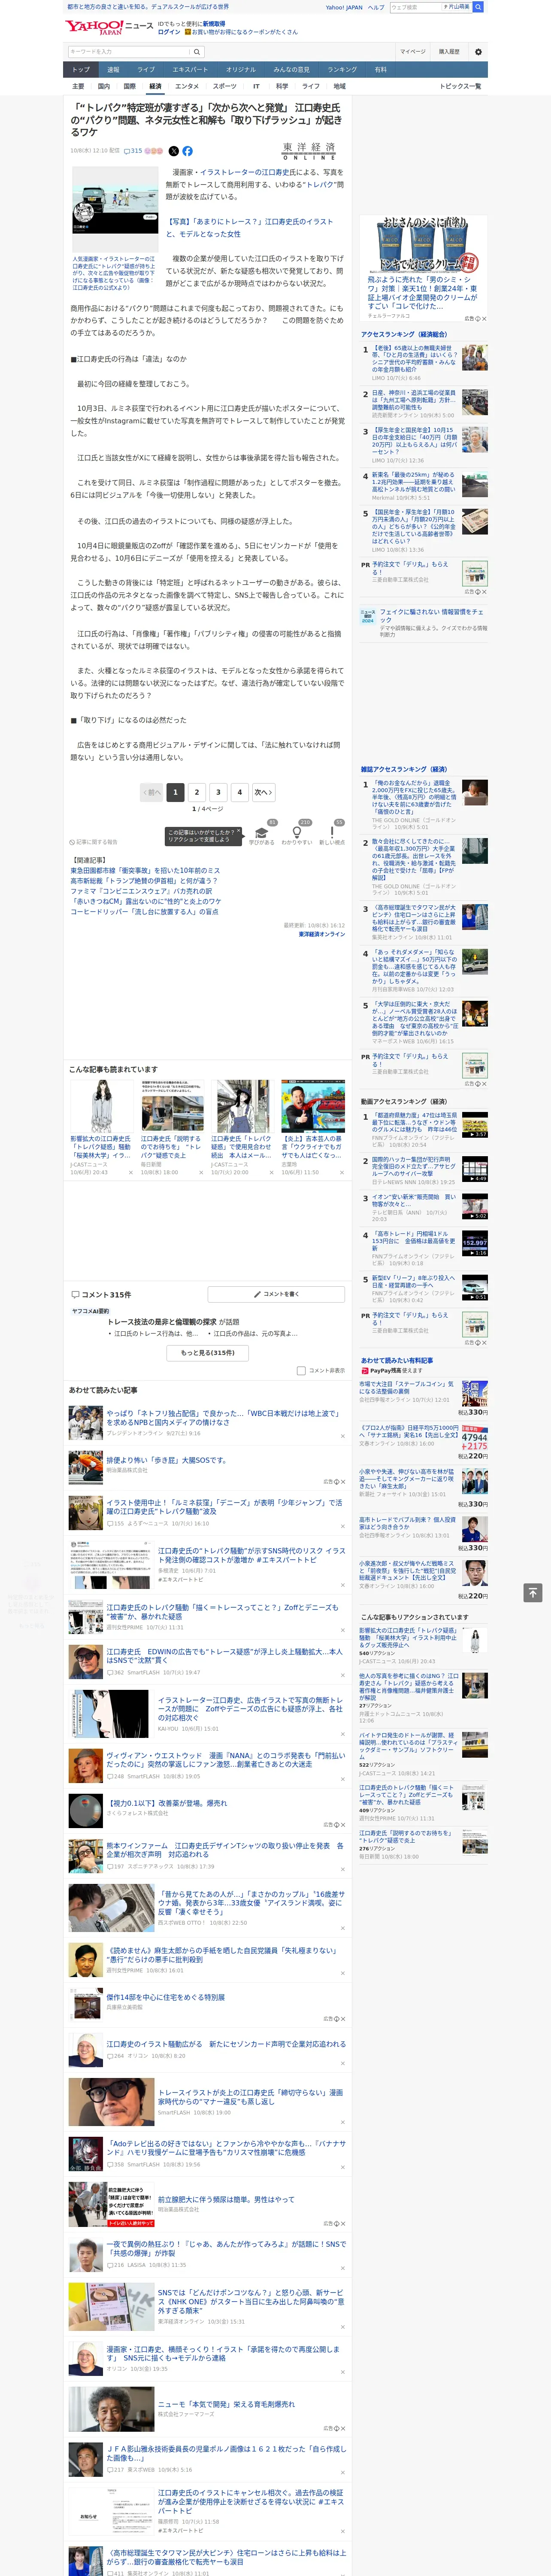Open ranking item 1 about 65歳以上の無職夫婦世帯

click(x=414, y=358)
